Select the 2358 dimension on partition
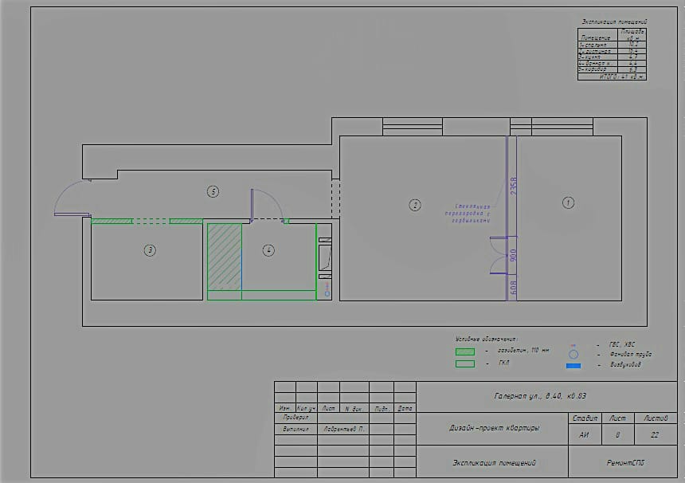The width and height of the screenshot is (685, 483). tap(513, 187)
